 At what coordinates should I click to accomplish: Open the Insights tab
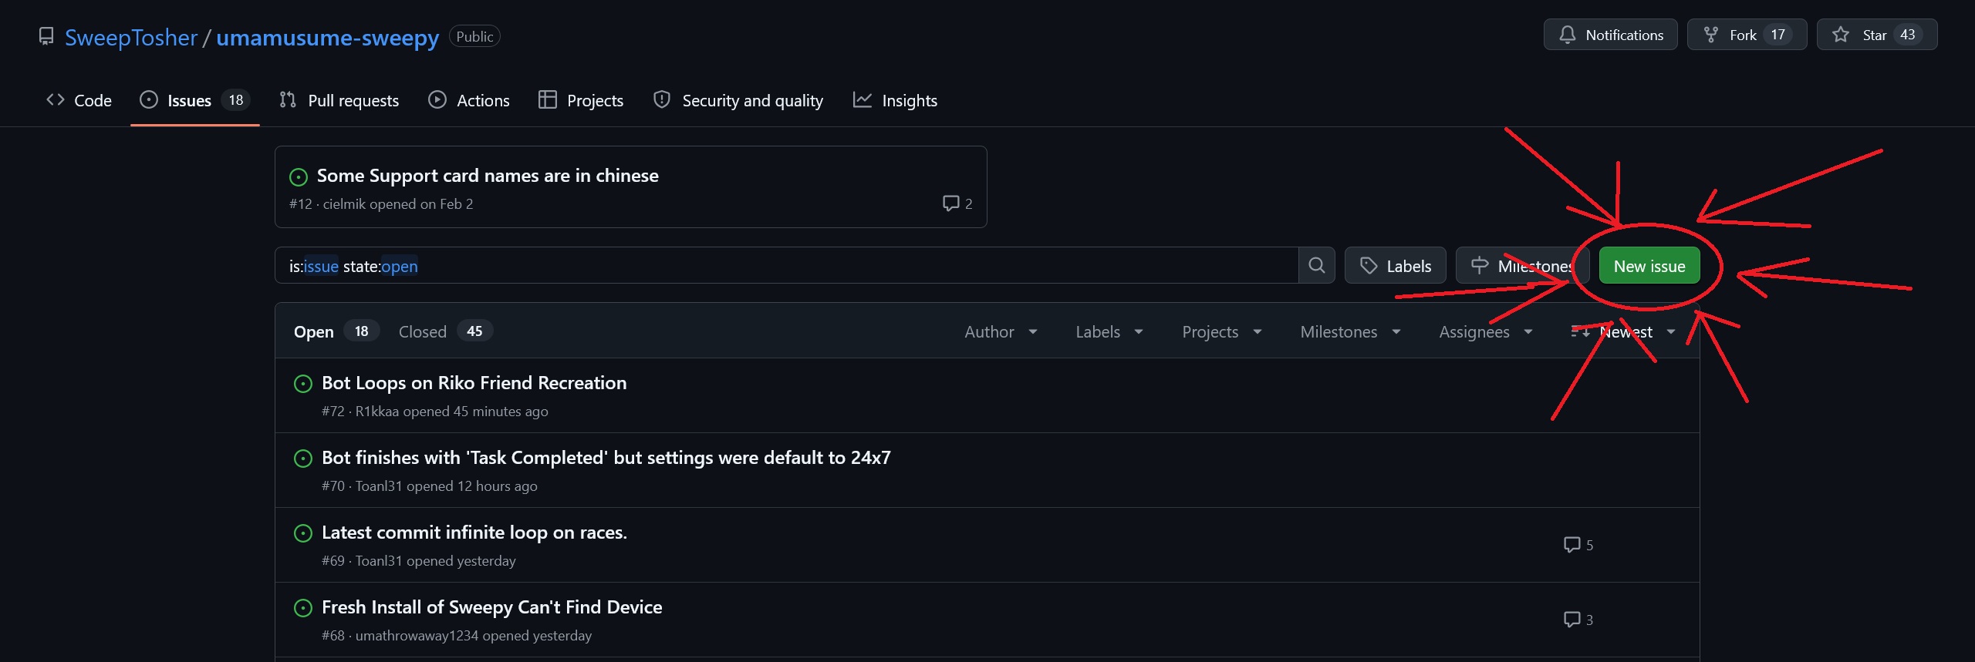click(895, 100)
